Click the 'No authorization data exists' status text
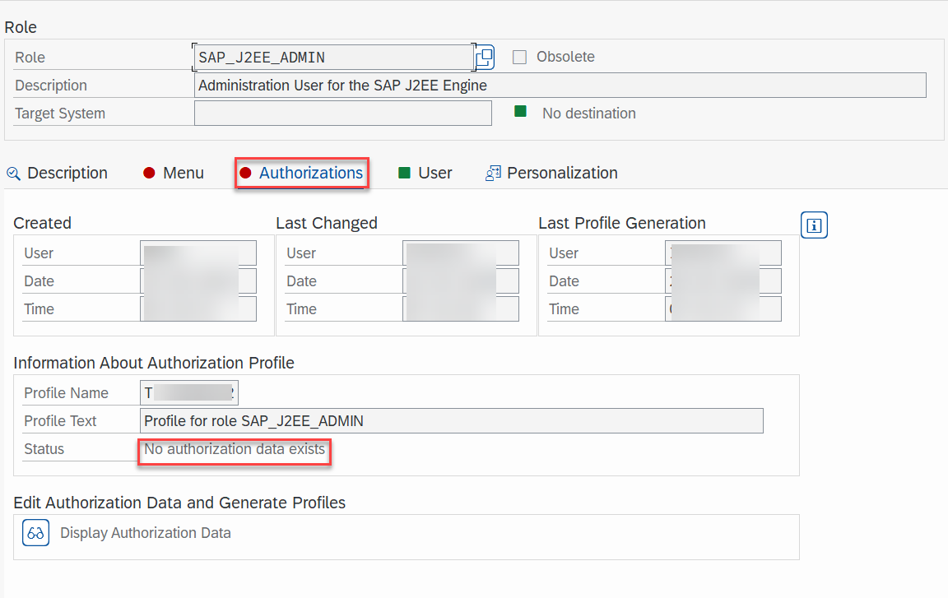948x598 pixels. (235, 449)
